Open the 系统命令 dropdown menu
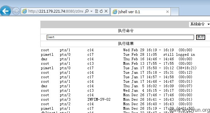The height and width of the screenshot is (113, 210). point(199,24)
